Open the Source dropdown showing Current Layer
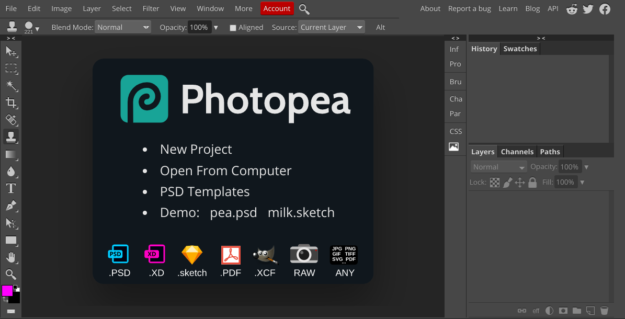Viewport: 625px width, 319px height. click(x=331, y=27)
